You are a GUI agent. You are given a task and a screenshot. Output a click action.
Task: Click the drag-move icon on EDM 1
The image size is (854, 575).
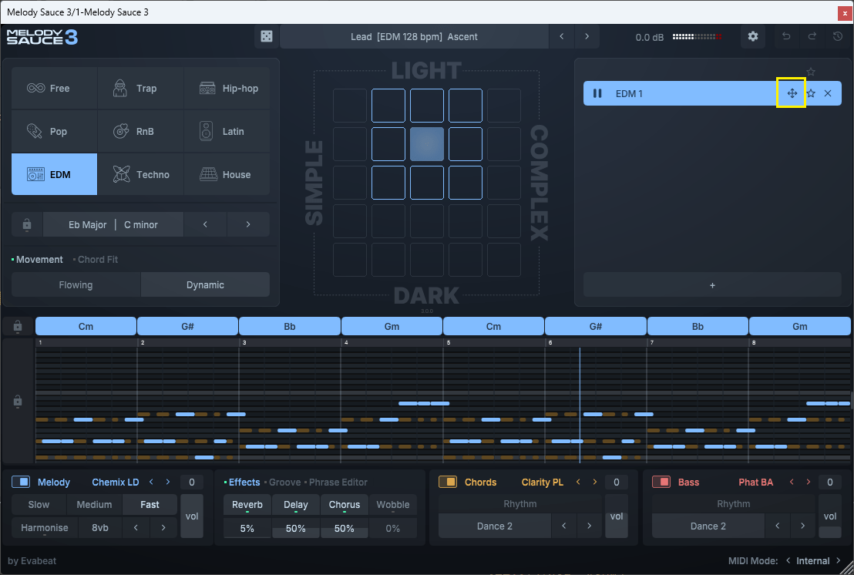pyautogui.click(x=792, y=93)
